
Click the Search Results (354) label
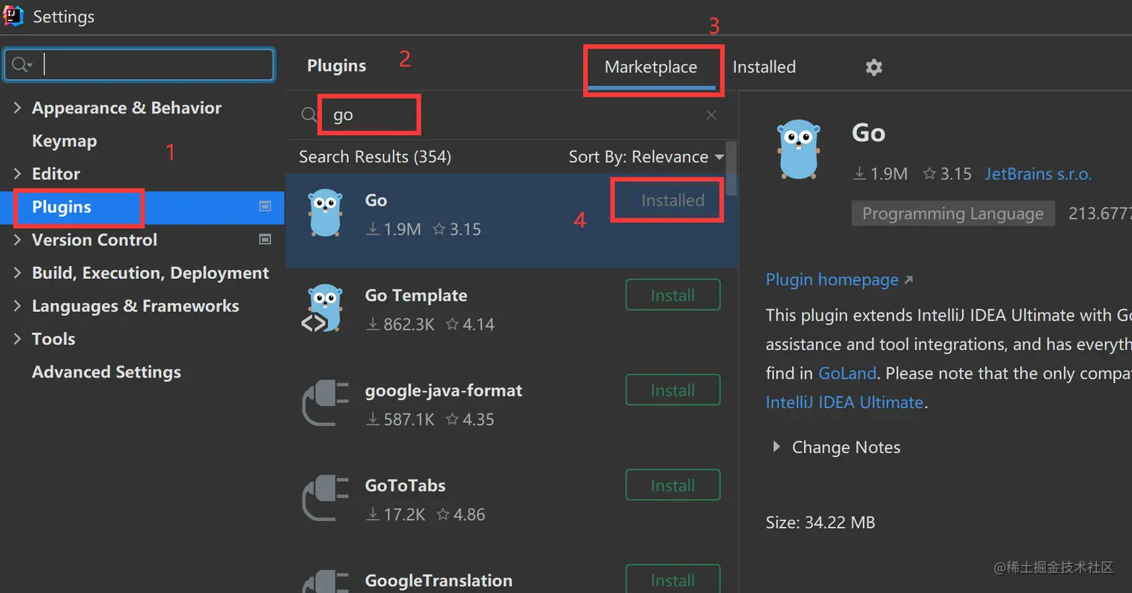[x=375, y=157]
